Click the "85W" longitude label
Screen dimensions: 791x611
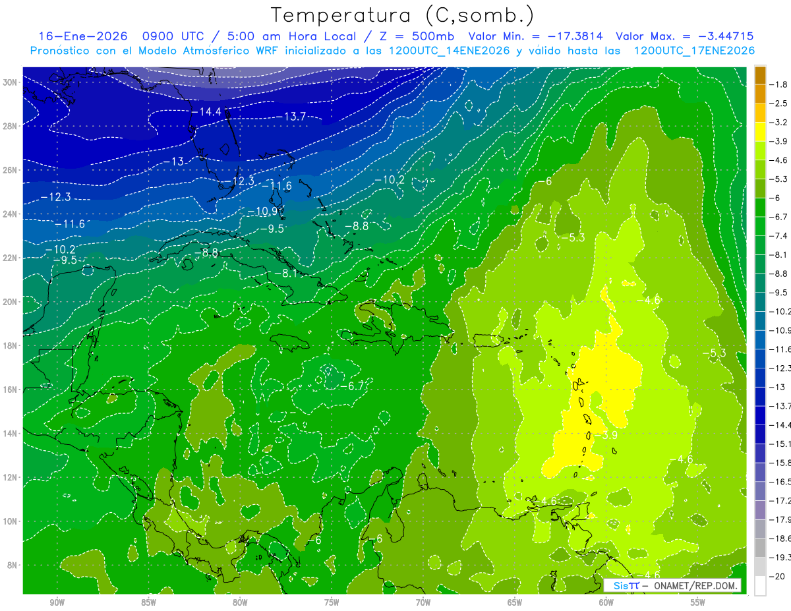[148, 602]
